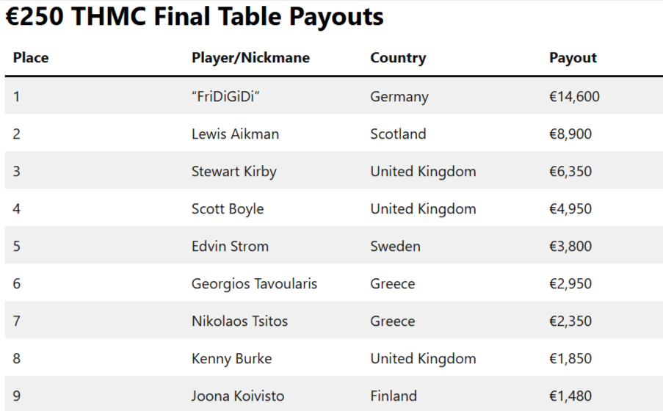Click the €14,600 first place payout

coord(574,97)
